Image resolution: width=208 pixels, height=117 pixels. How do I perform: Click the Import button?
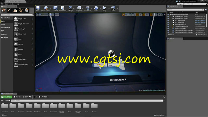(17, 97)
